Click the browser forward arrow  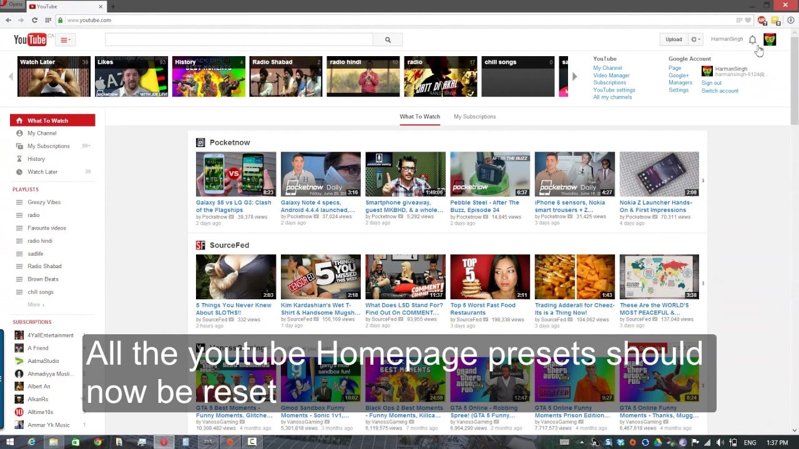(x=21, y=20)
